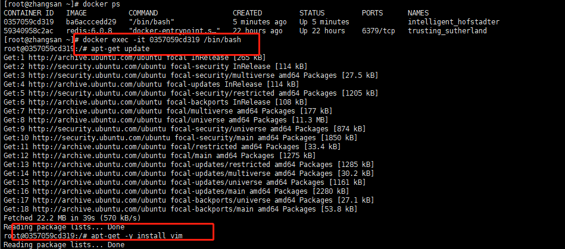The image size is (565, 249).
Task: Click the Get:3 focal-security/multiverse line
Action: [x=191, y=75]
